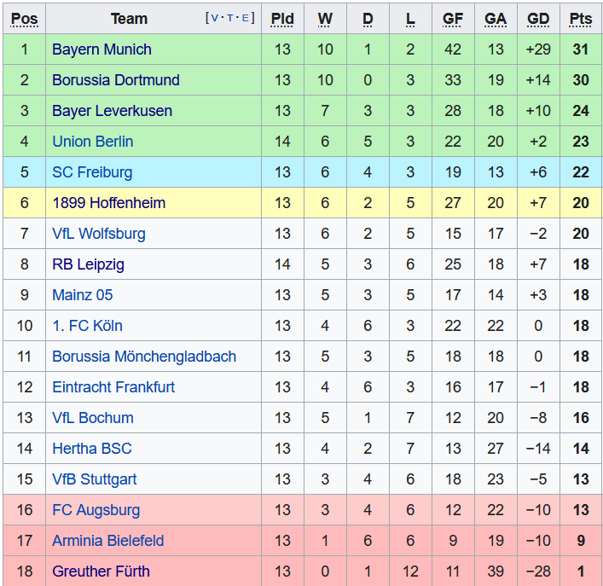This screenshot has width=603, height=586.
Task: Select the Union Berlin link
Action: (92, 142)
